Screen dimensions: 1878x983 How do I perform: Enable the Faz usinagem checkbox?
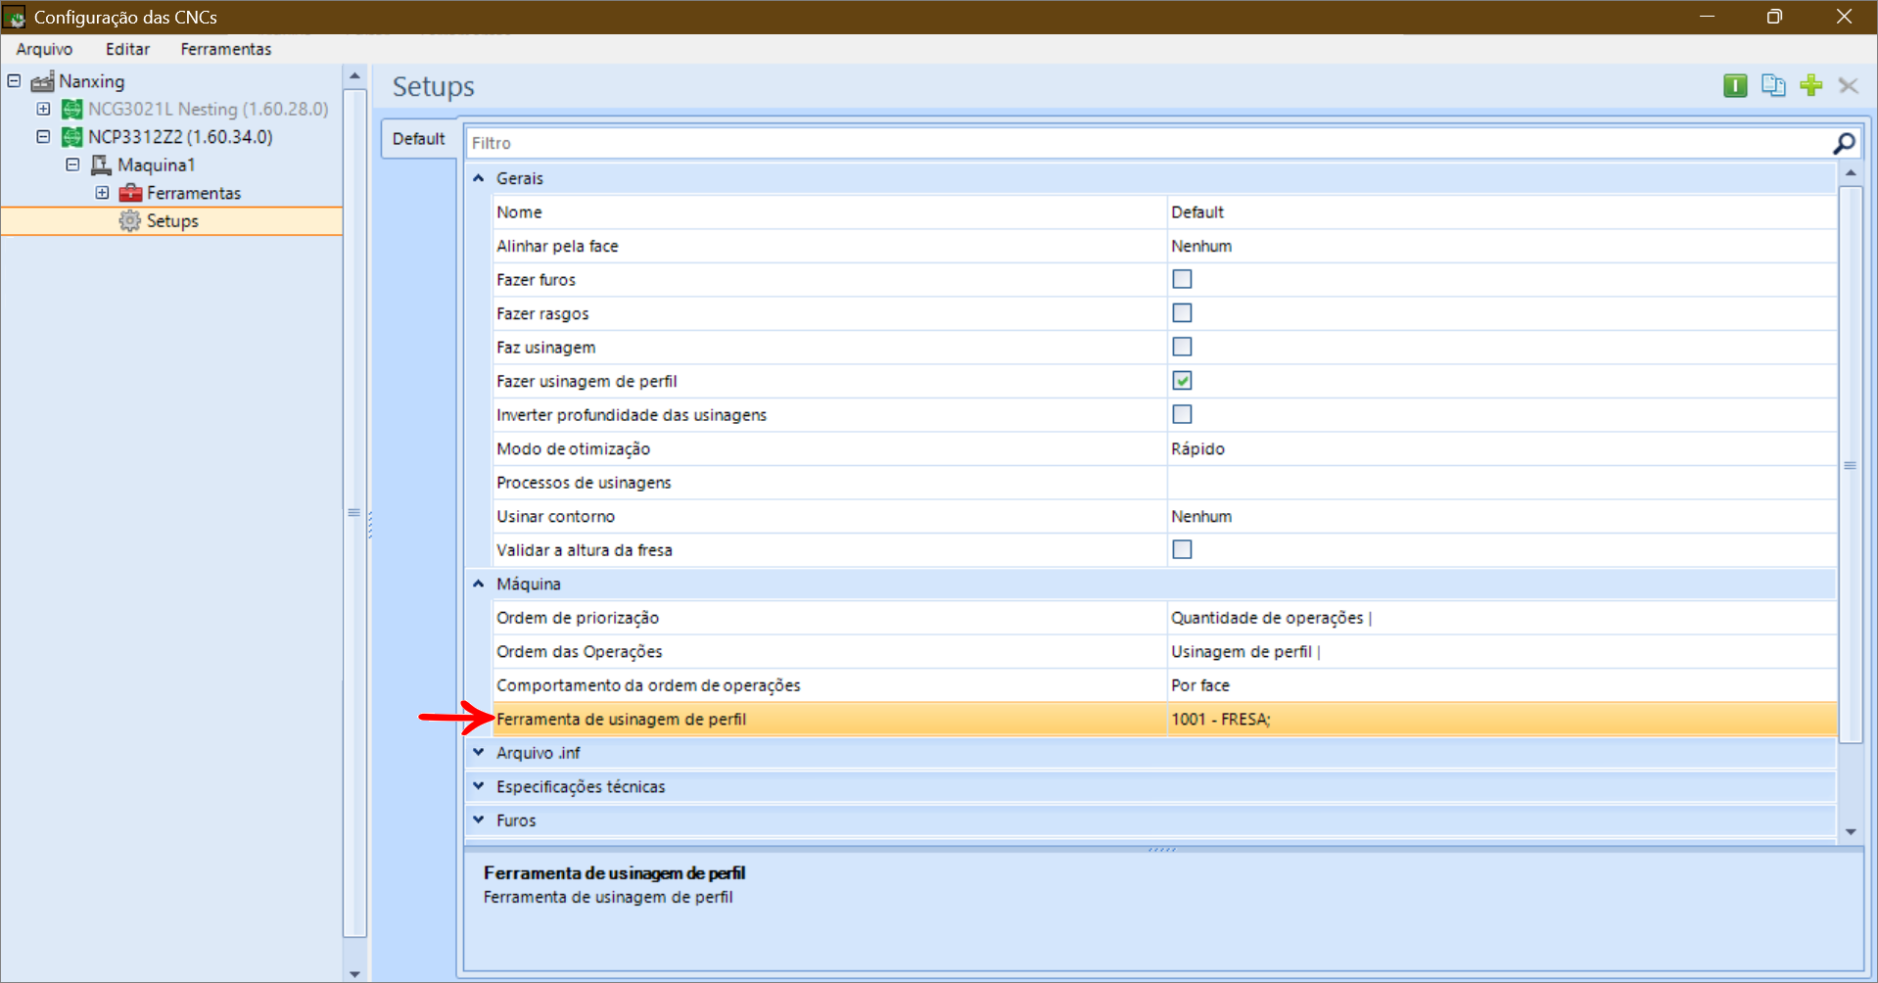click(x=1182, y=347)
